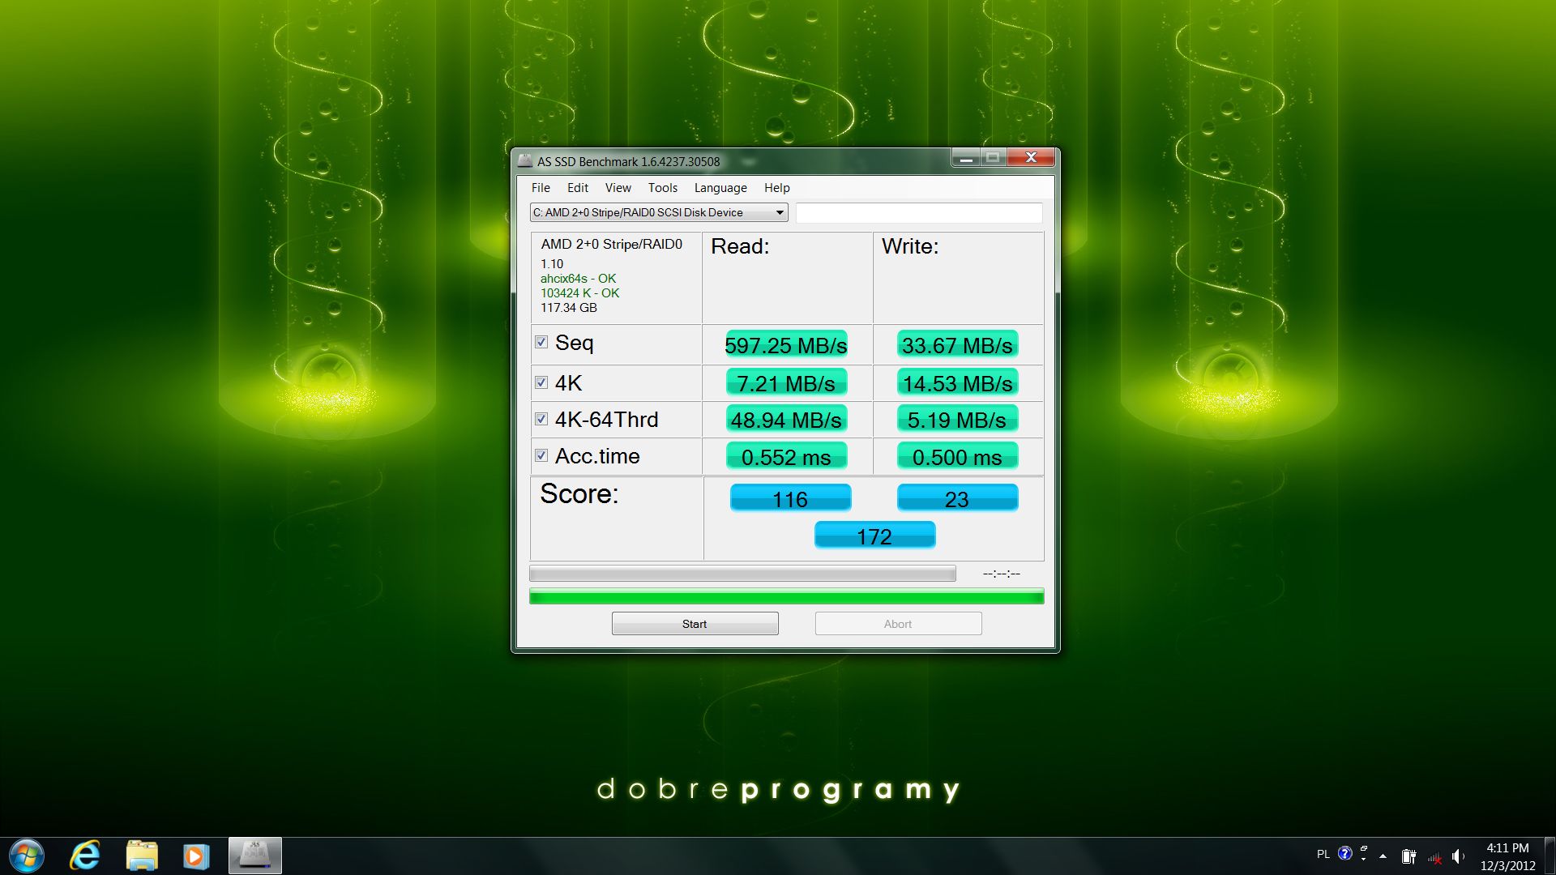Click the PL input language indicator
This screenshot has height=875, width=1556.
coord(1323,854)
